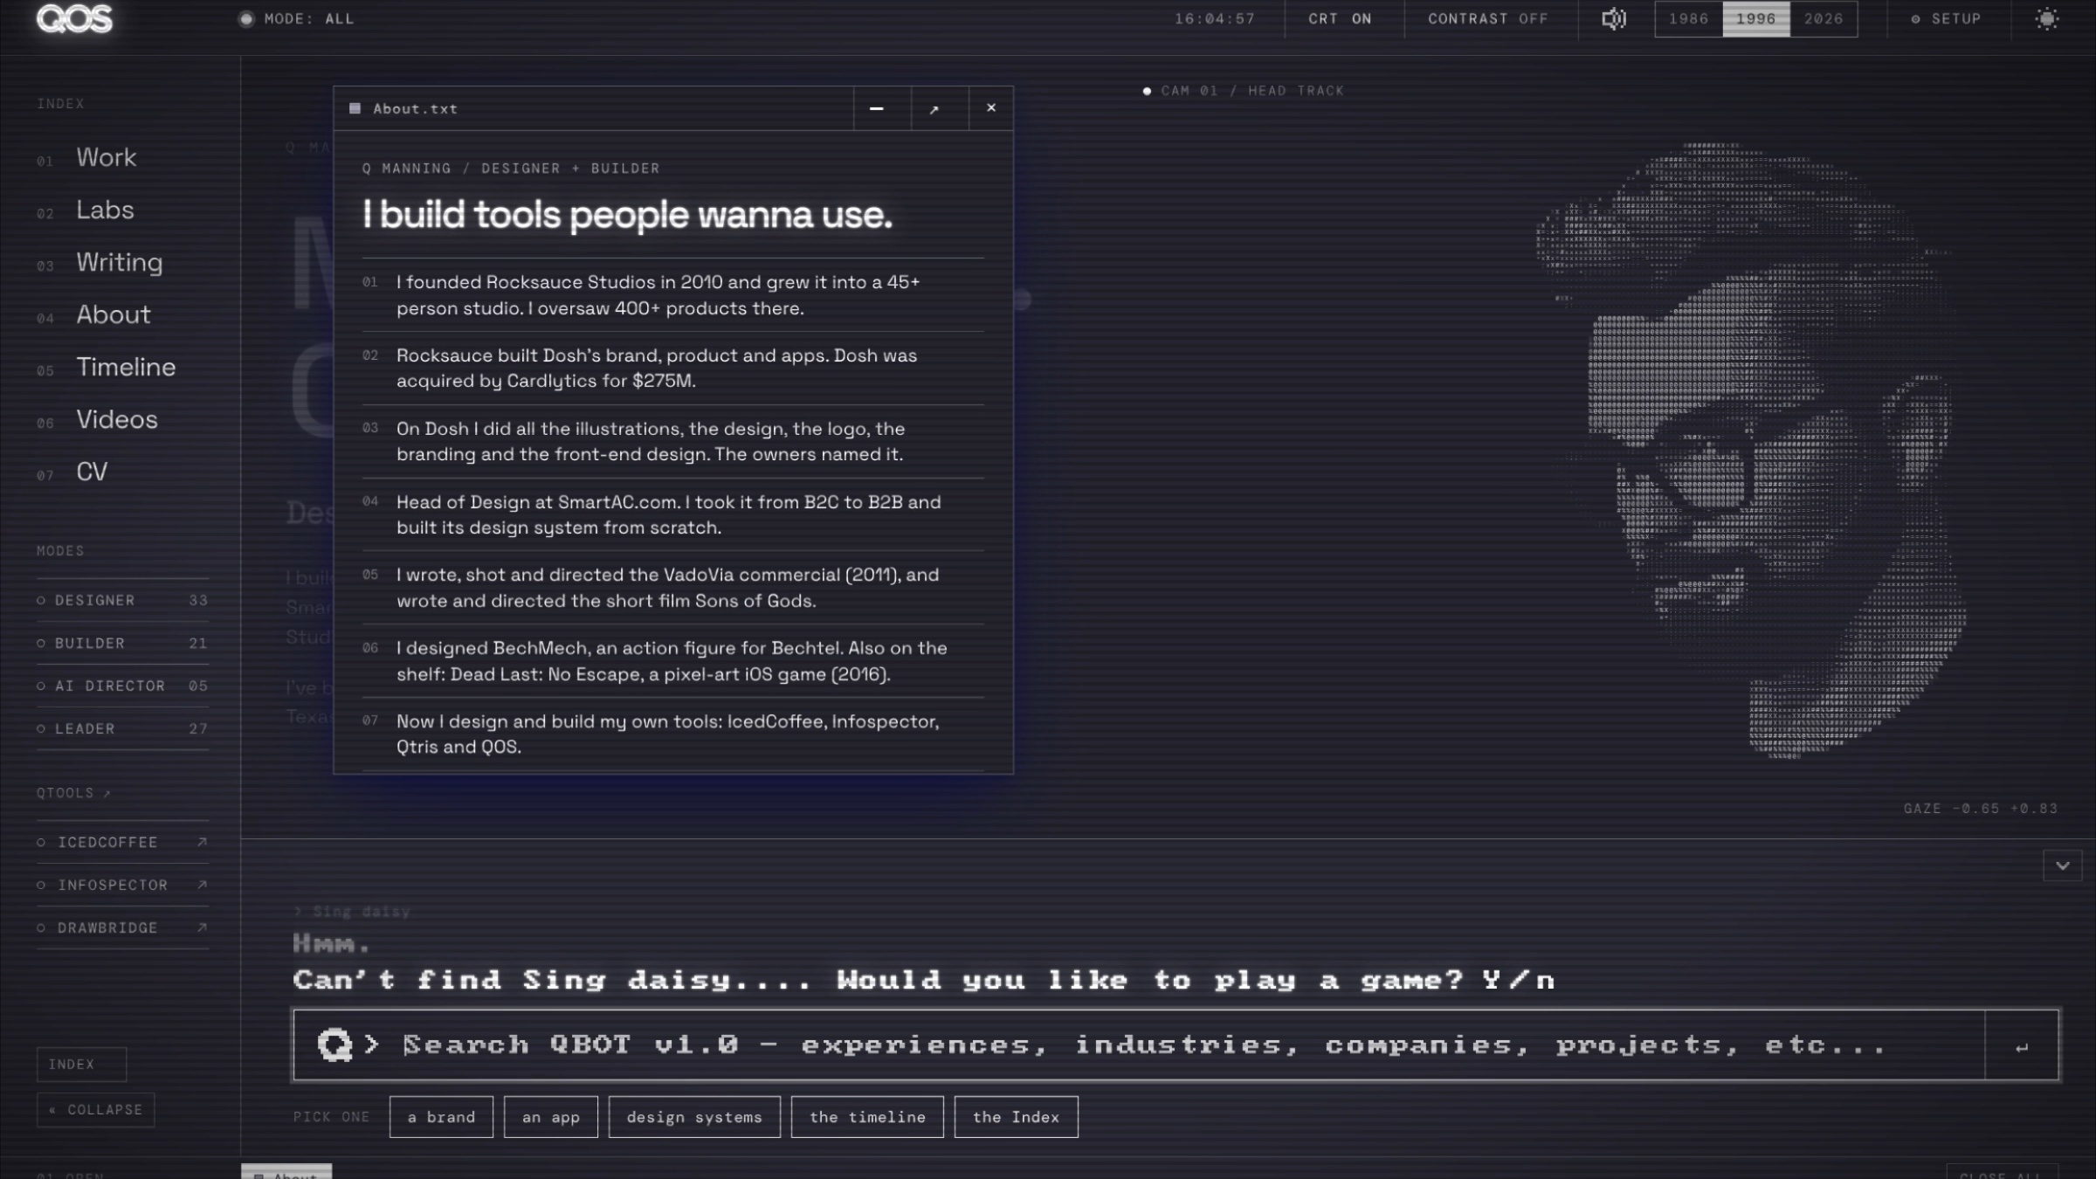Image resolution: width=2096 pixels, height=1179 pixels.
Task: Submit search with the enter arrow icon
Action: click(x=2022, y=1045)
